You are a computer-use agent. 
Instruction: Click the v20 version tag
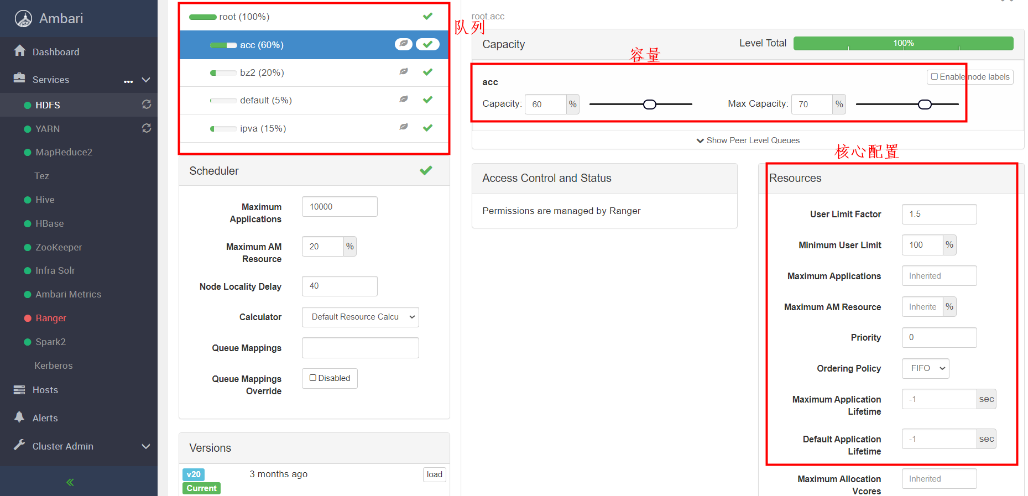tap(194, 474)
